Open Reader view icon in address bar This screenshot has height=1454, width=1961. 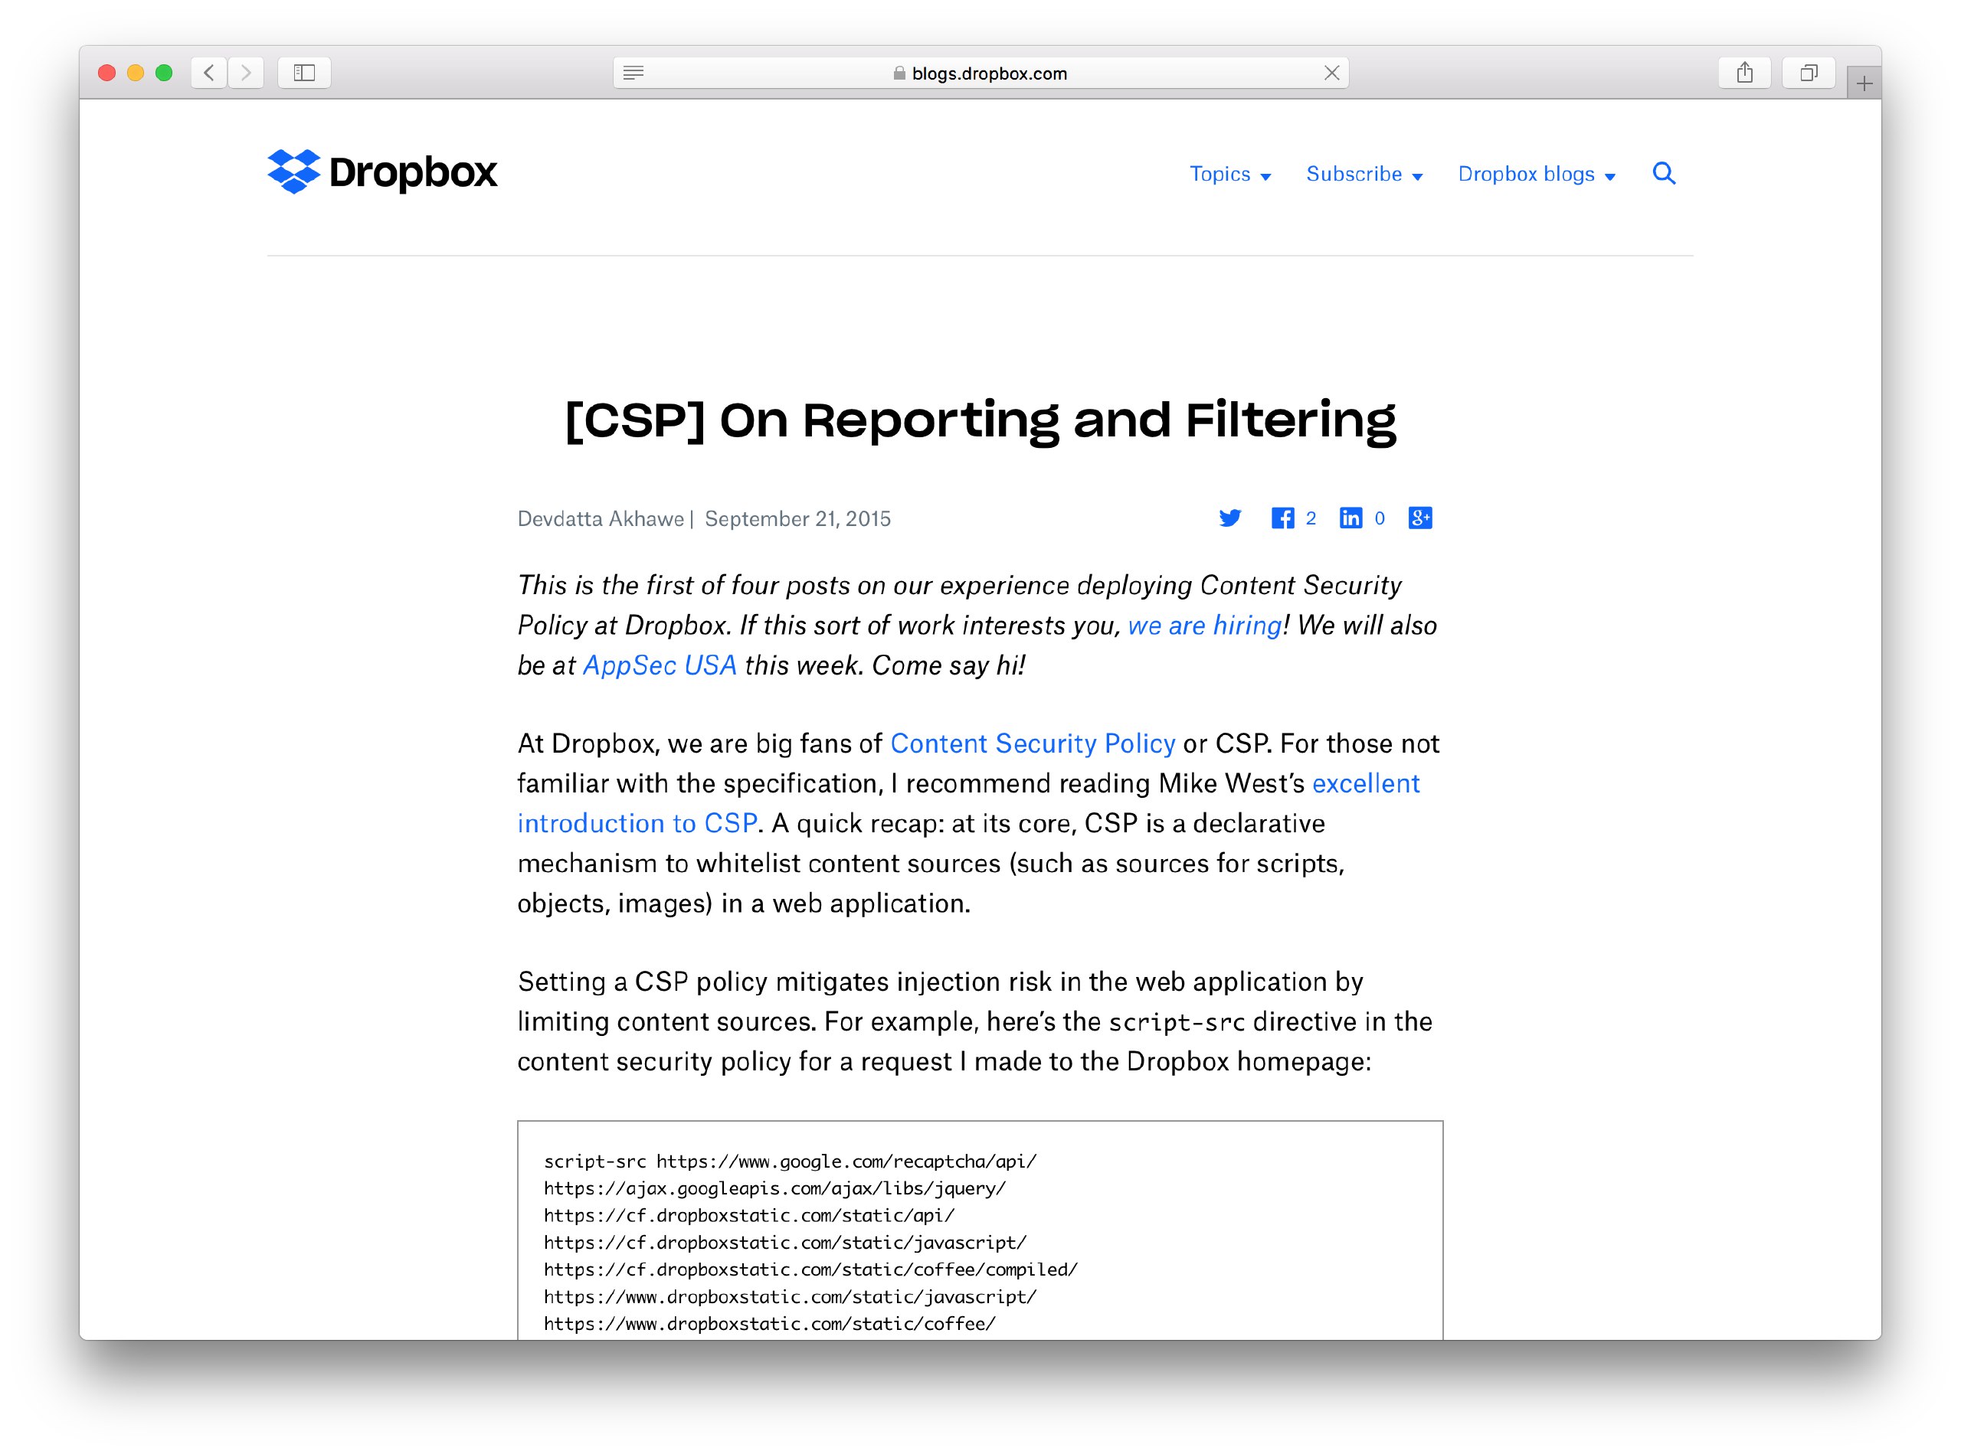coord(633,73)
